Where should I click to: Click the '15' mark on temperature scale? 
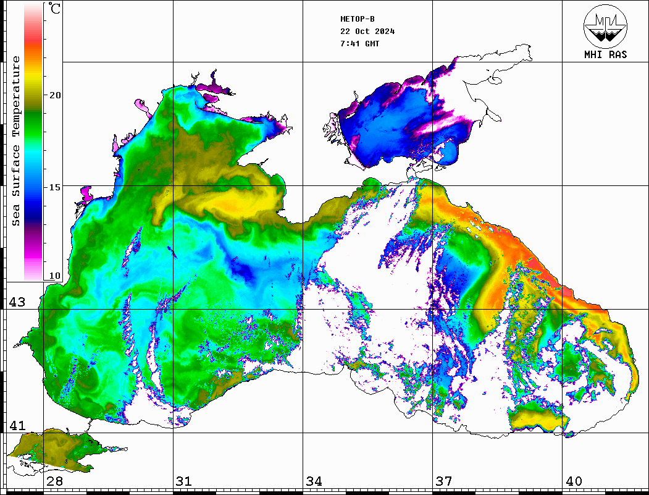pyautogui.click(x=55, y=187)
